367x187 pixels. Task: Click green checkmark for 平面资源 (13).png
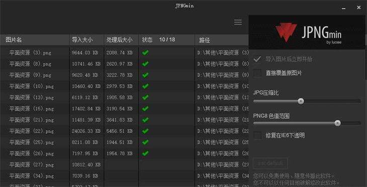click(x=145, y=97)
